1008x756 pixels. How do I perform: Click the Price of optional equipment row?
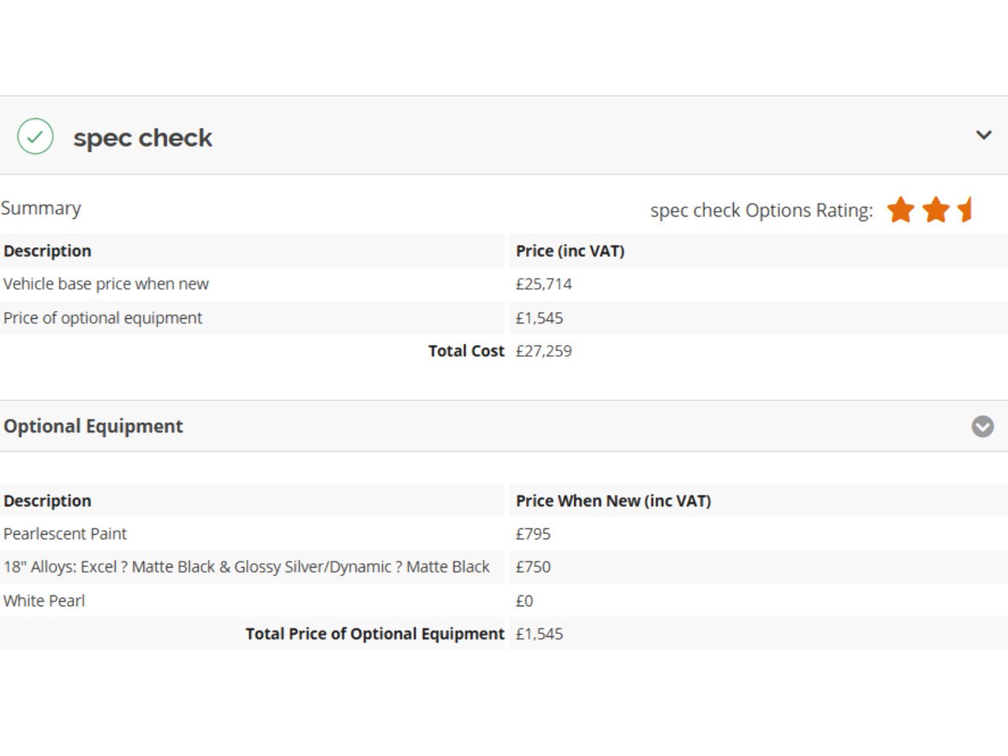click(x=103, y=318)
